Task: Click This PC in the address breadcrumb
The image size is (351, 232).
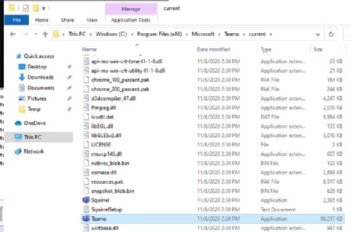Action: 77,34
